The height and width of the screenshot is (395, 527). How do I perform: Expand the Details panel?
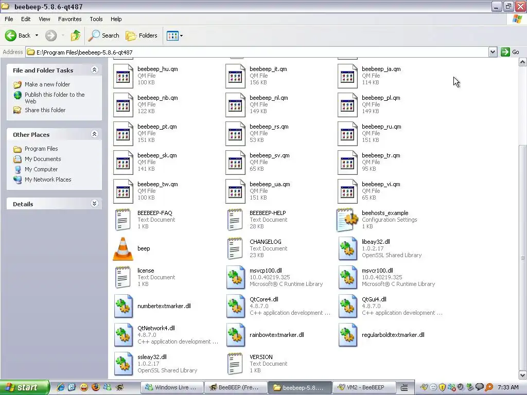click(x=95, y=204)
